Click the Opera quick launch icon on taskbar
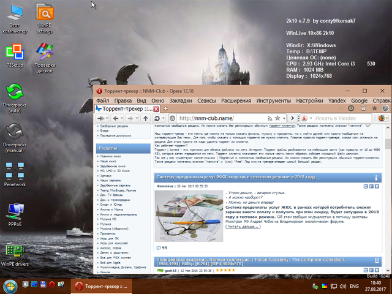 click(x=51, y=284)
